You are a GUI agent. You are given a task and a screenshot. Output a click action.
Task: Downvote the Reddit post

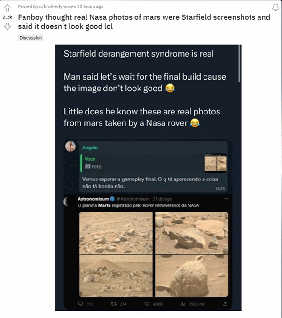7,27
